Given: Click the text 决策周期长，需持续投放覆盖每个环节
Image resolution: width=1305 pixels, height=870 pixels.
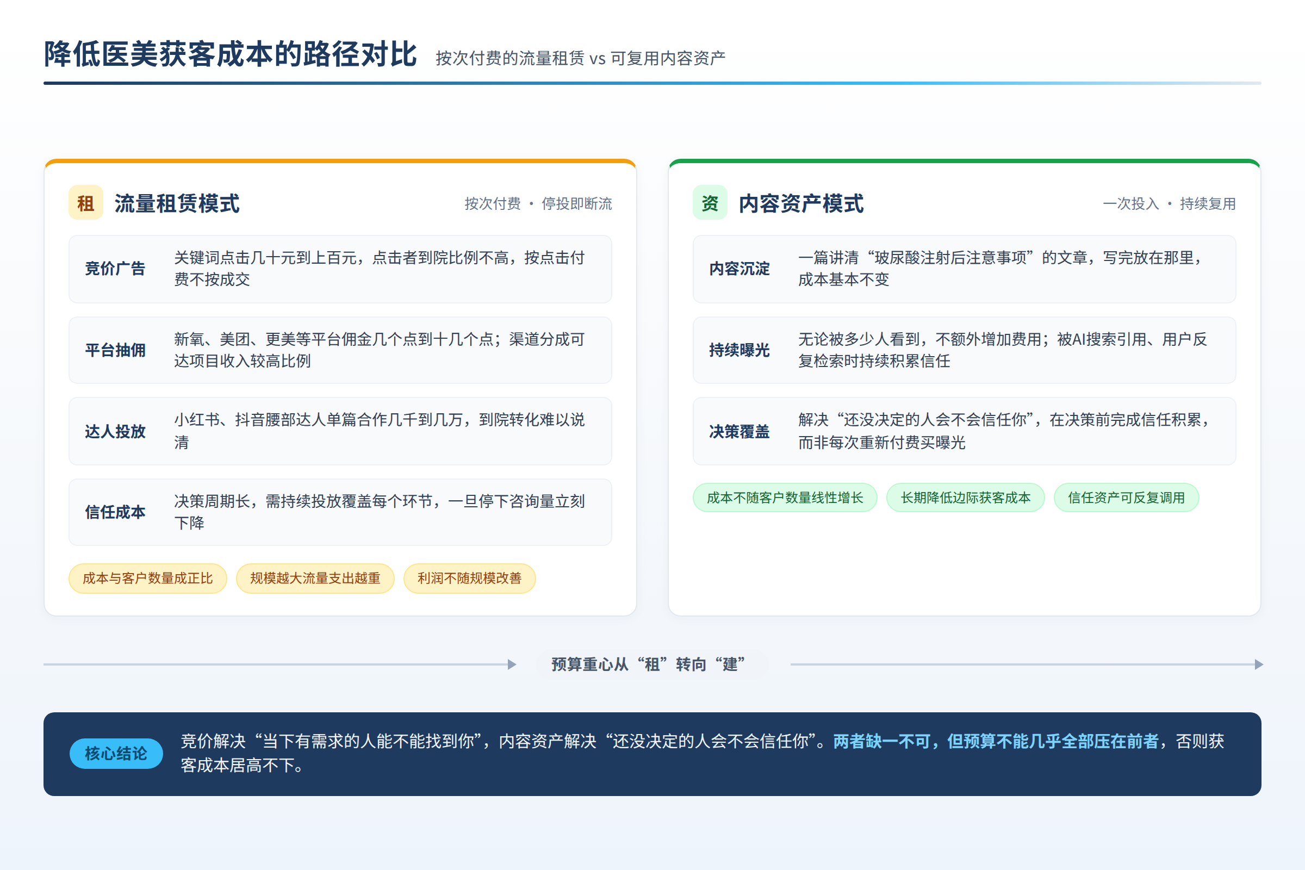Looking at the screenshot, I should pyautogui.click(x=303, y=501).
